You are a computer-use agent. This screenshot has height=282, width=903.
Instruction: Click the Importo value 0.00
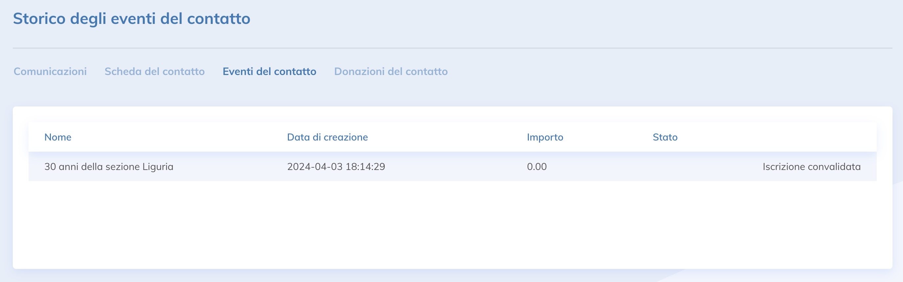[536, 167]
